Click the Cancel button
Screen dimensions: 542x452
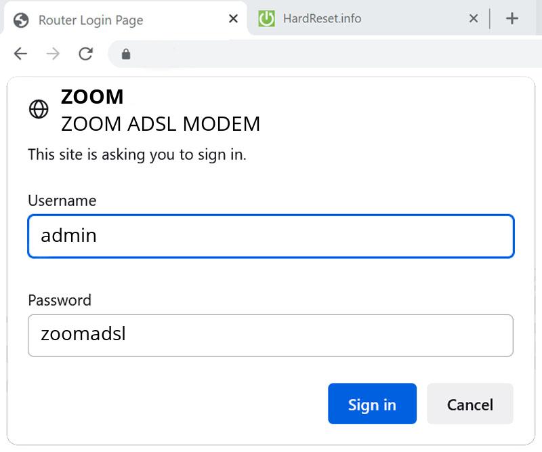470,404
